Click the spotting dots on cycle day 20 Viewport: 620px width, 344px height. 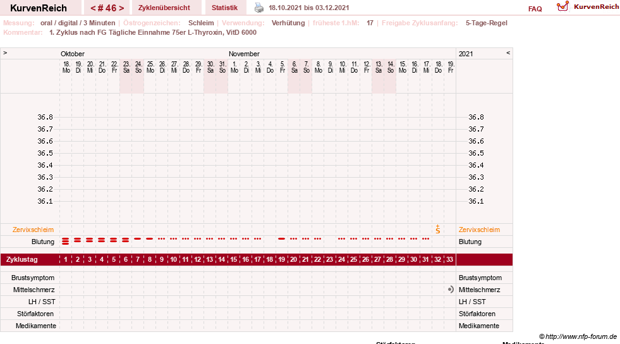point(293,239)
